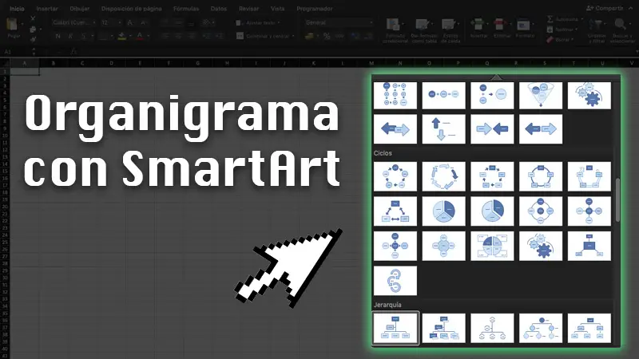639x359 pixels.
Task: Click Combinar y centrar
Action: (265, 36)
